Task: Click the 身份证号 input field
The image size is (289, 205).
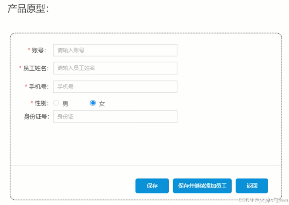Action: pos(115,116)
